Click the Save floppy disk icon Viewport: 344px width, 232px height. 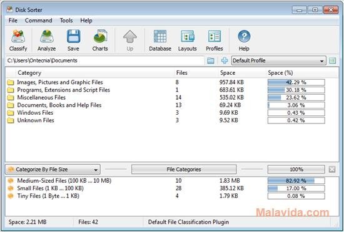73,36
